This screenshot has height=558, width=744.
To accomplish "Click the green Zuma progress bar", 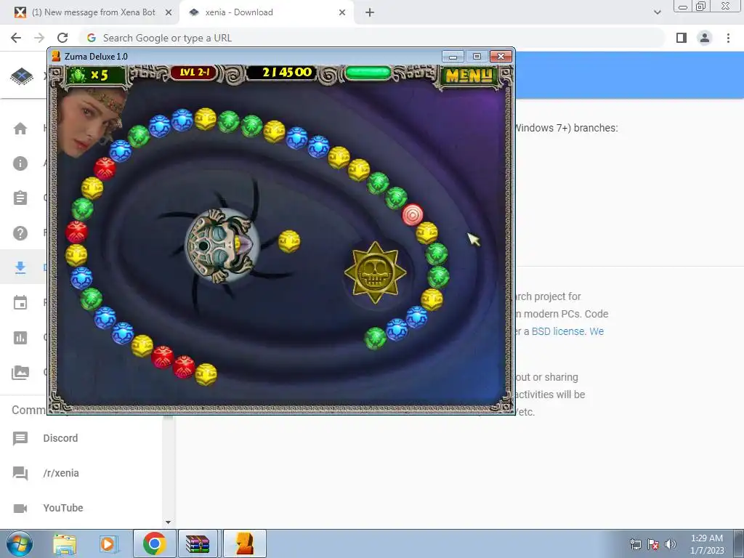I will [368, 73].
